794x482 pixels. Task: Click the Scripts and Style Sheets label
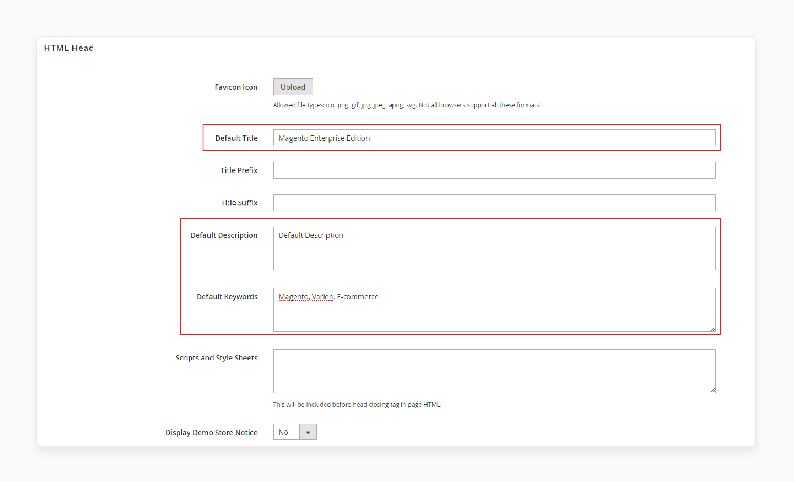(216, 358)
